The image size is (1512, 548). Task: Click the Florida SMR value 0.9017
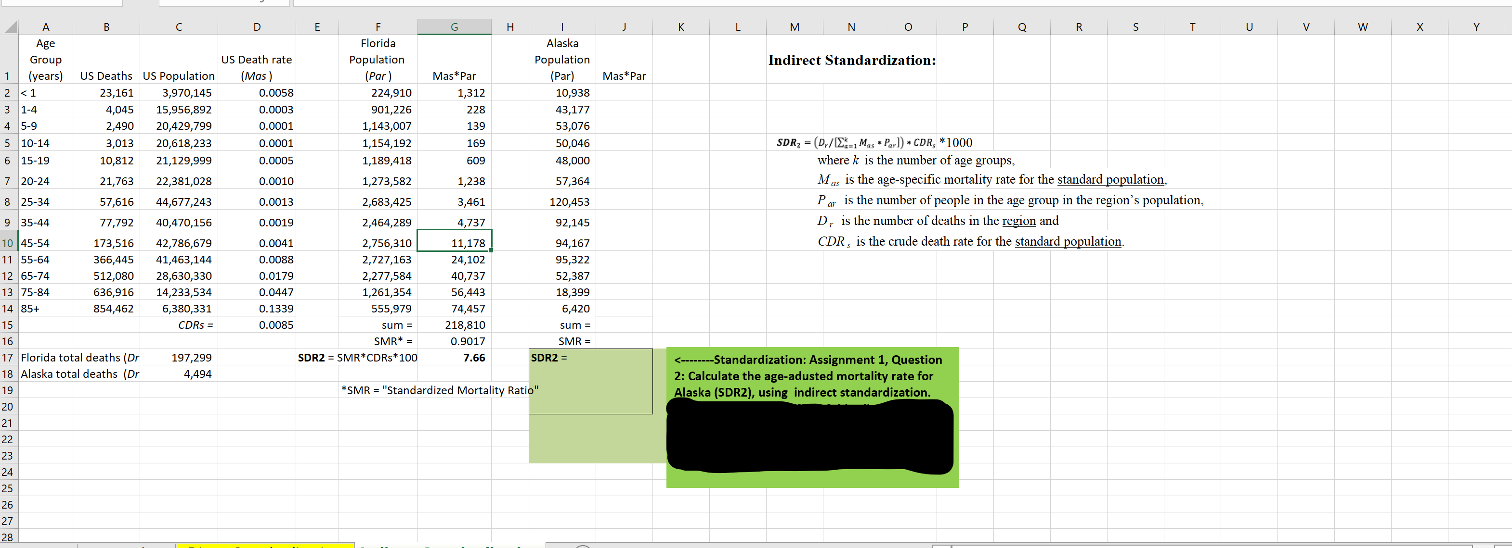(x=467, y=341)
